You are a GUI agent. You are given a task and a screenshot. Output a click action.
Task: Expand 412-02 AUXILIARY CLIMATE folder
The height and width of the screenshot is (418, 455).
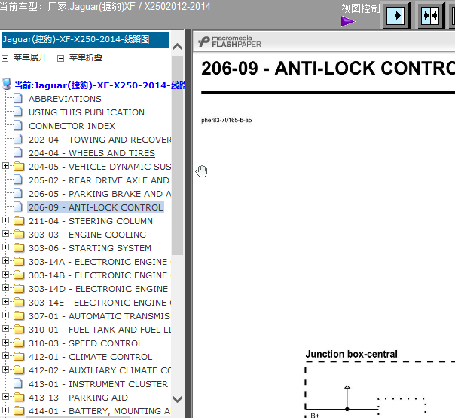pos(5,370)
